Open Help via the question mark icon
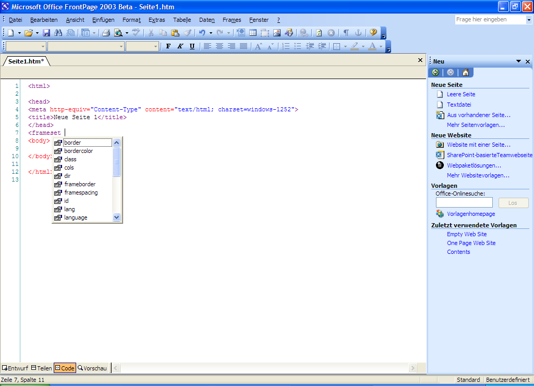 click(x=373, y=32)
